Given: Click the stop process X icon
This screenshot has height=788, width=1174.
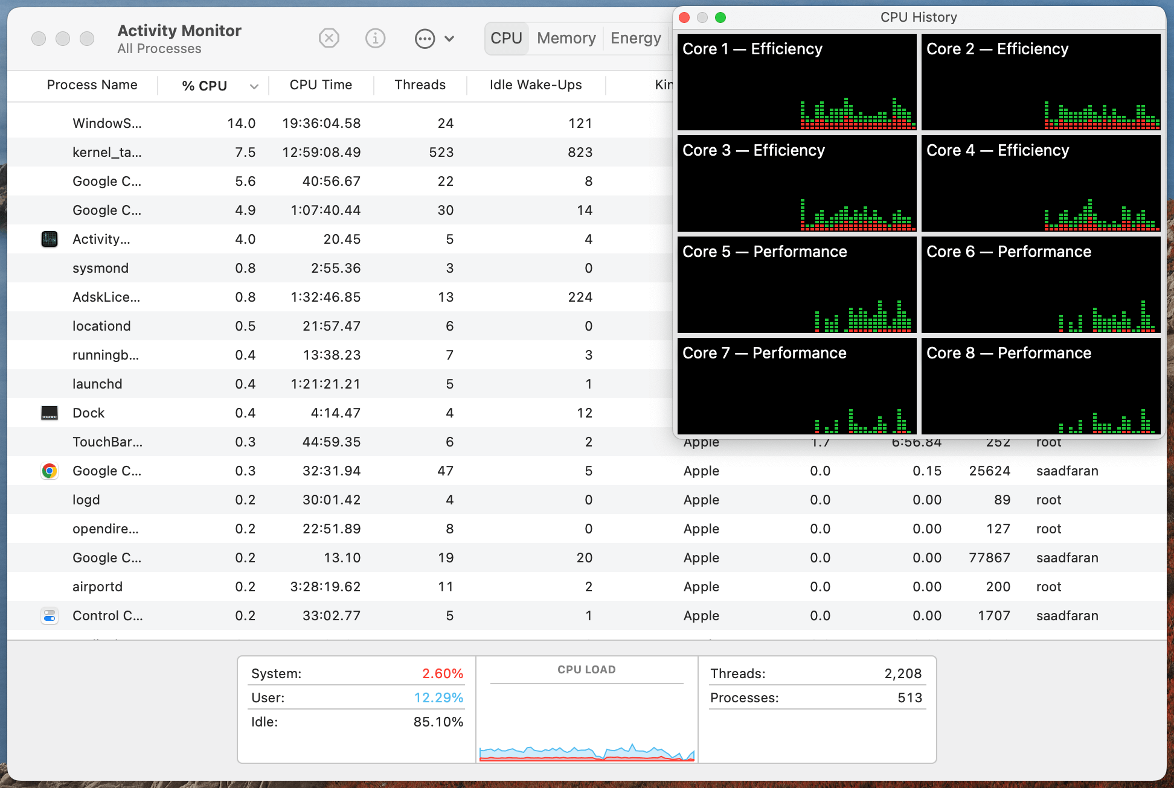Looking at the screenshot, I should coord(329,39).
